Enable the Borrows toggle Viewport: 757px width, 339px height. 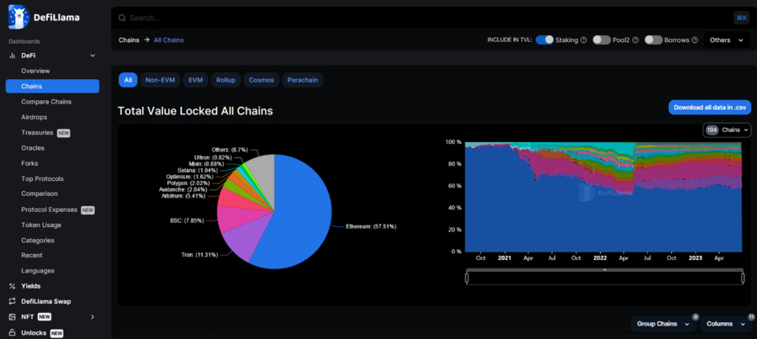pyautogui.click(x=654, y=40)
